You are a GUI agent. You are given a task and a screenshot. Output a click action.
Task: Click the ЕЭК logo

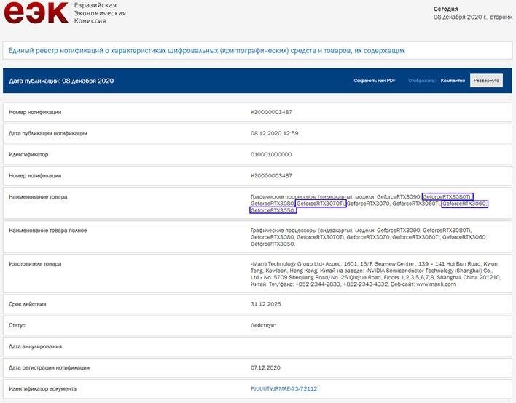click(36, 12)
